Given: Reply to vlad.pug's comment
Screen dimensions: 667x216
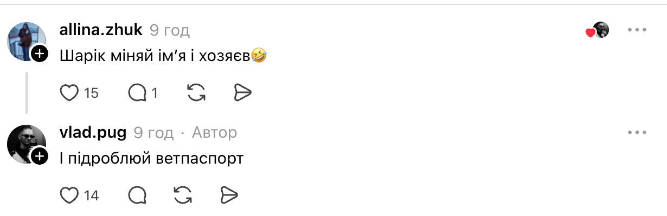Looking at the screenshot, I should (x=138, y=195).
